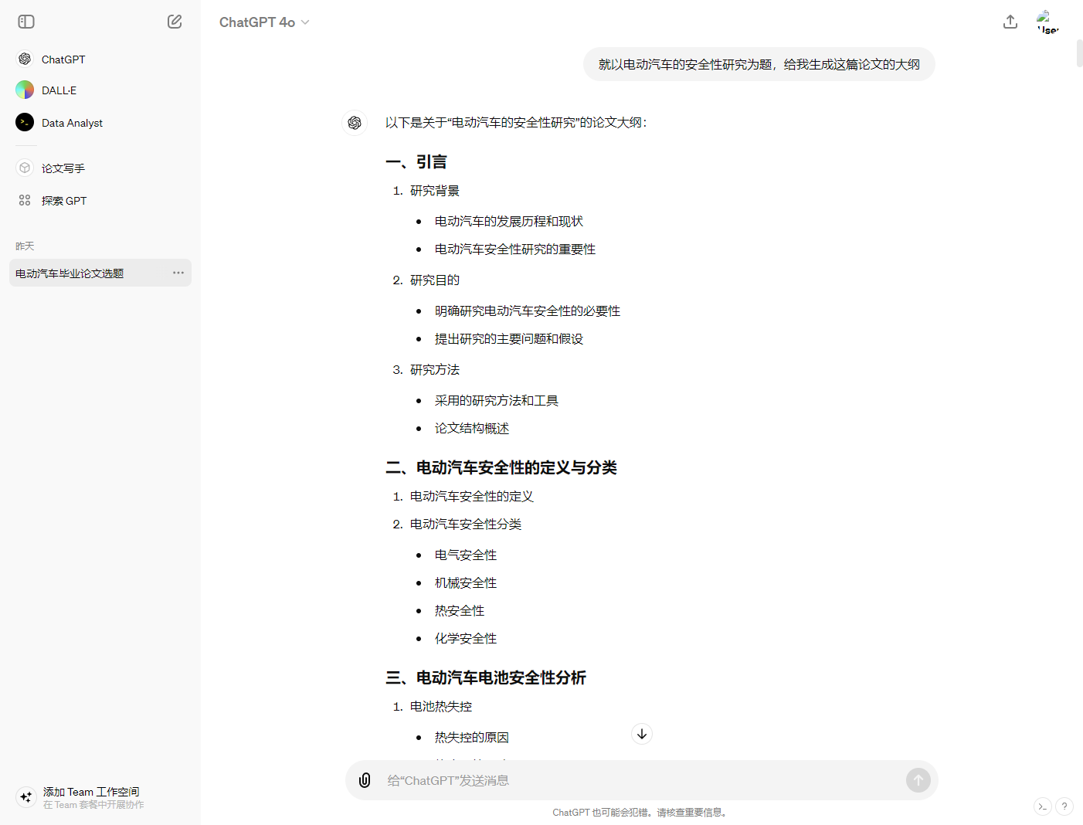Screen dimensions: 1083x825
Task: Click the share conversation icon
Action: tap(1010, 22)
